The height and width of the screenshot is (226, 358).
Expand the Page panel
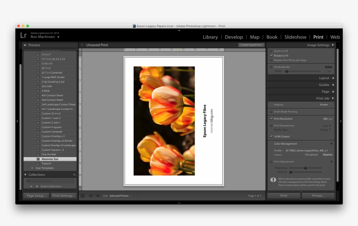(333, 92)
